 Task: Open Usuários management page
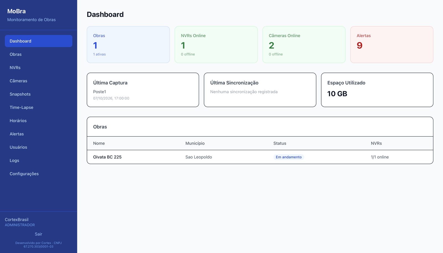(x=38, y=147)
